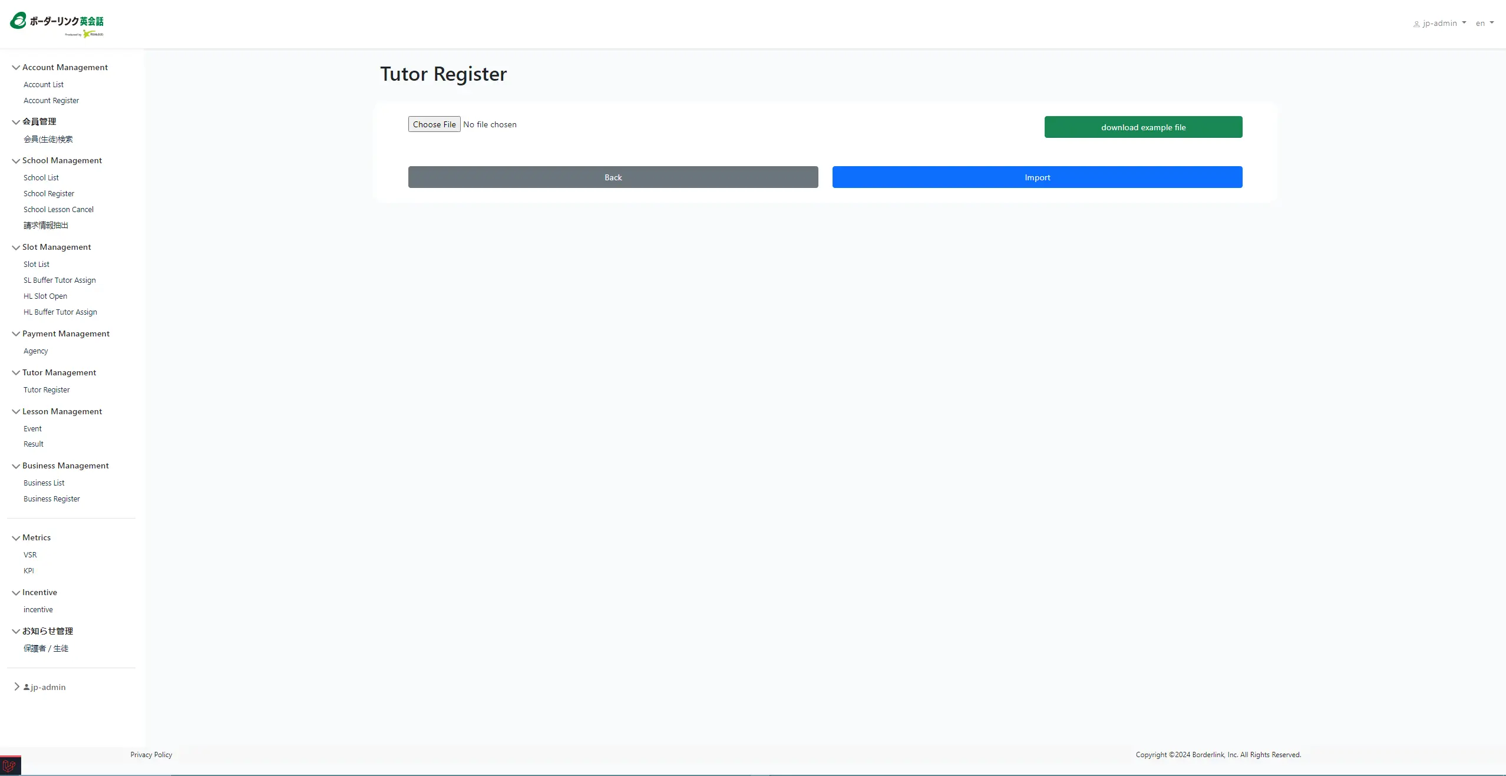The image size is (1506, 776).
Task: Open School Lesson Cancel in the sidebar
Action: coord(58,210)
